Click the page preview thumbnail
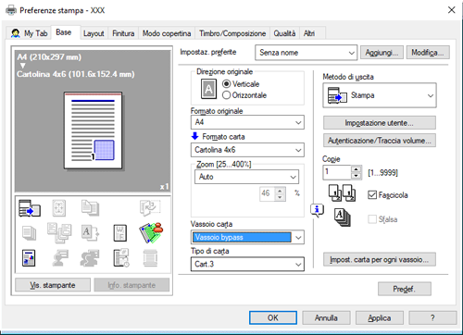 coord(93,130)
